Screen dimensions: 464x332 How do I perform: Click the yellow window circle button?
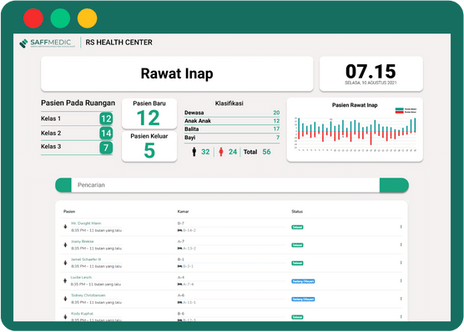click(x=88, y=18)
